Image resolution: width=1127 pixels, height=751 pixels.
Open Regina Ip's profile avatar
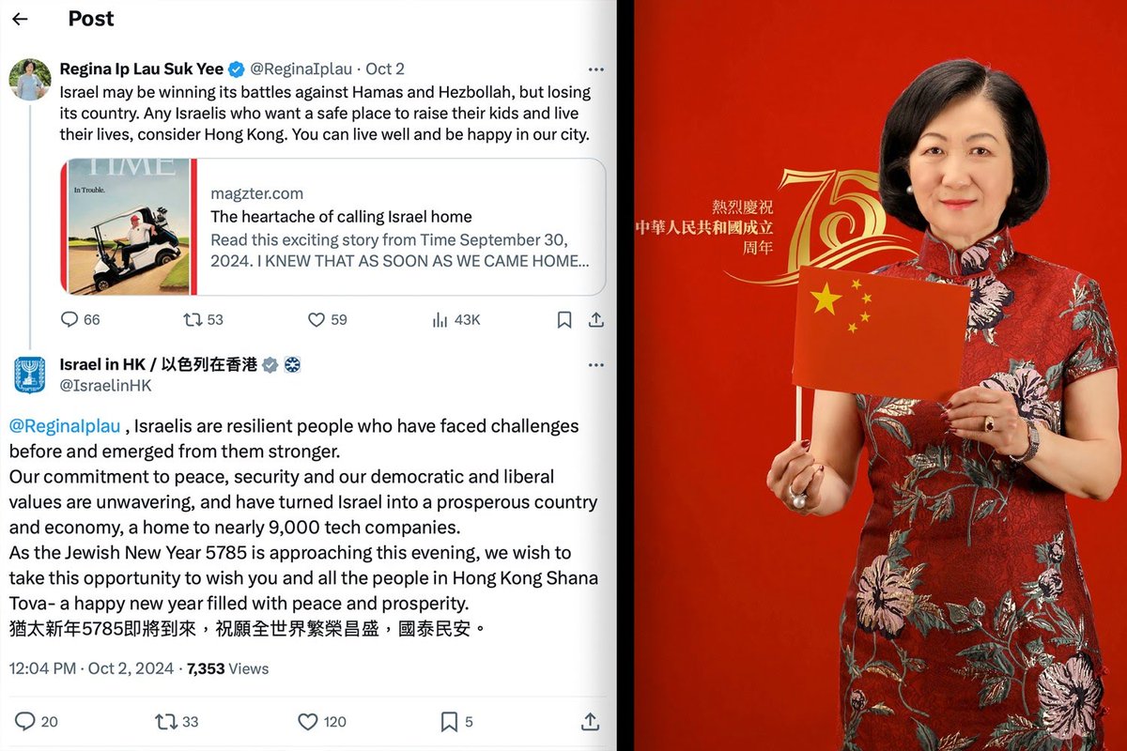tap(30, 79)
